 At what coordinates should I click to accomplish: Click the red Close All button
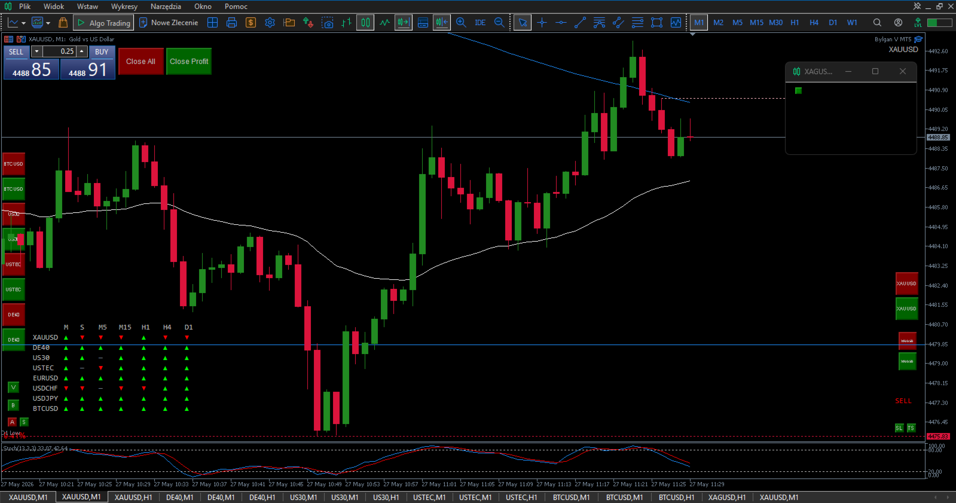point(141,62)
